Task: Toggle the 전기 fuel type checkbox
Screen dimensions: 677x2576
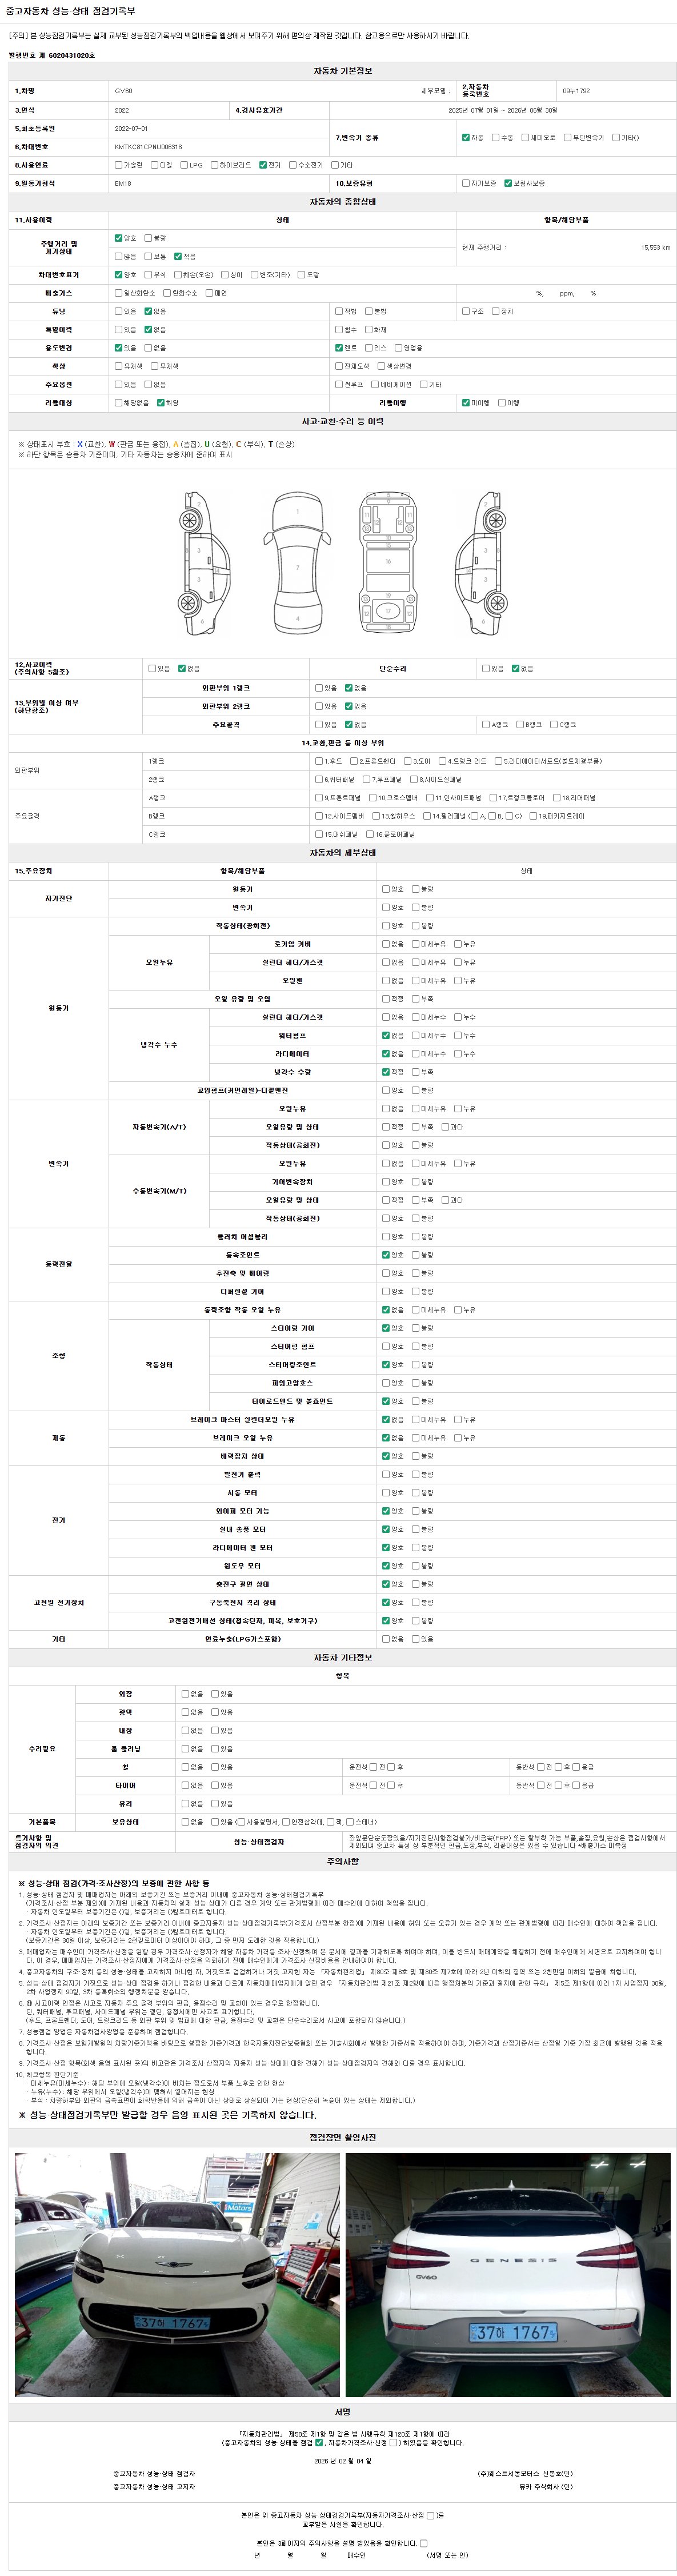Action: (262, 165)
